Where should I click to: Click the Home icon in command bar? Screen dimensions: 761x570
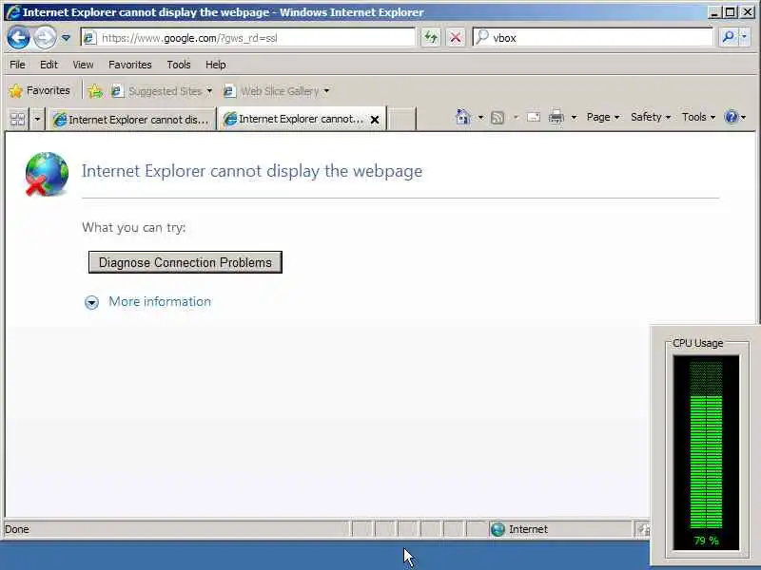pyautogui.click(x=462, y=117)
